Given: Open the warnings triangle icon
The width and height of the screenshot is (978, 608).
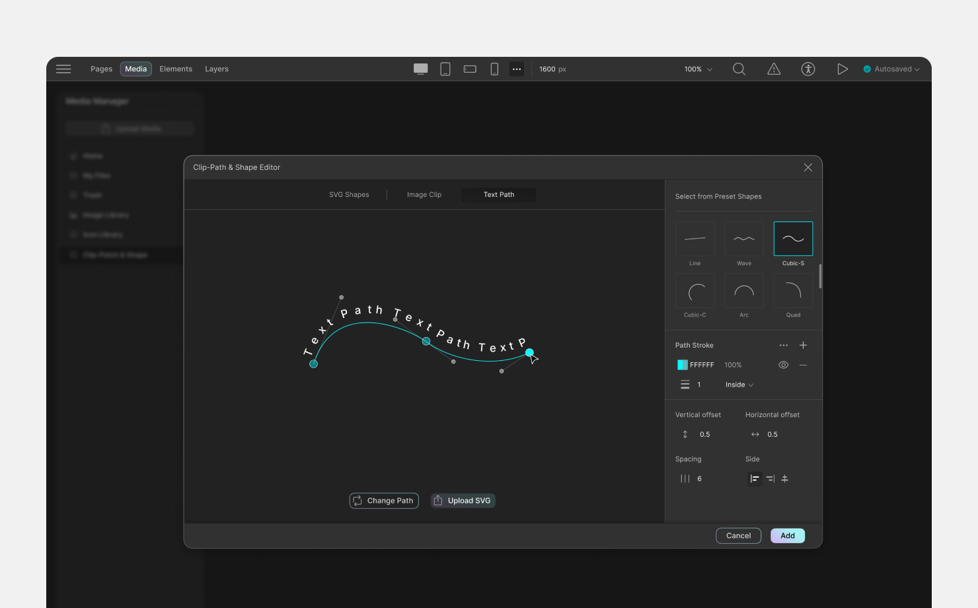Looking at the screenshot, I should [774, 69].
